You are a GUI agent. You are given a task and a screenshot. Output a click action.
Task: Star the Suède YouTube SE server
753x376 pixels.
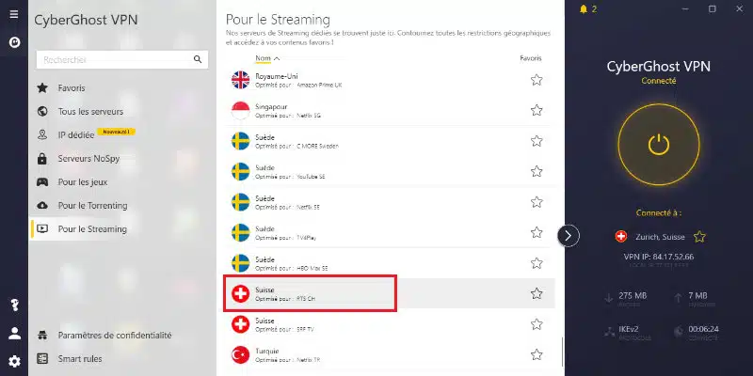537,171
